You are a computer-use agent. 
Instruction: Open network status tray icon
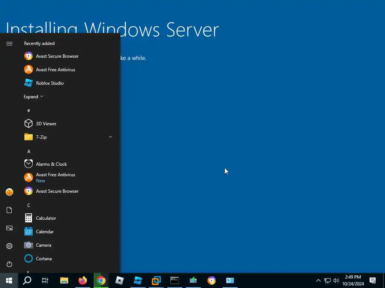(327, 280)
